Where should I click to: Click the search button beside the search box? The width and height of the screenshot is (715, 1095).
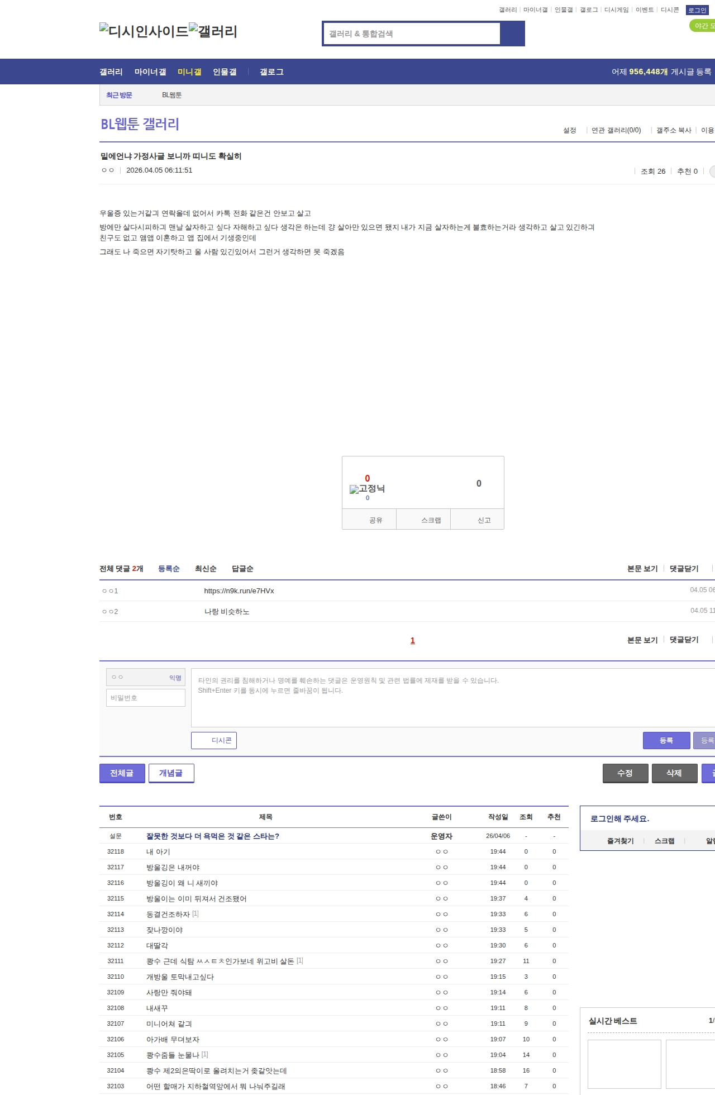point(512,34)
